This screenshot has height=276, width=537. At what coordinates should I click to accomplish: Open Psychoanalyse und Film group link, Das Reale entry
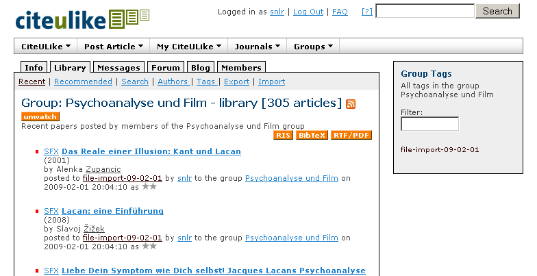point(292,178)
